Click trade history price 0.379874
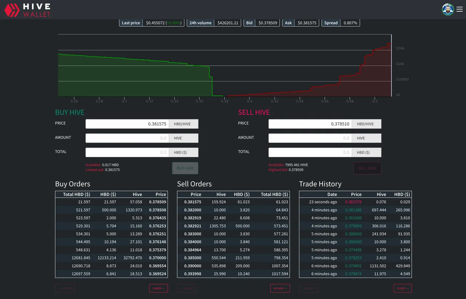466x299 pixels. (353, 274)
